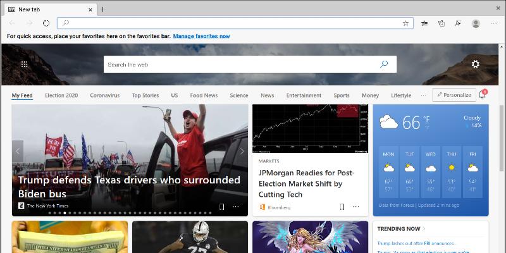506x253 pixels.
Task: Open the Favorites list toolbar icon
Action: [x=425, y=23]
